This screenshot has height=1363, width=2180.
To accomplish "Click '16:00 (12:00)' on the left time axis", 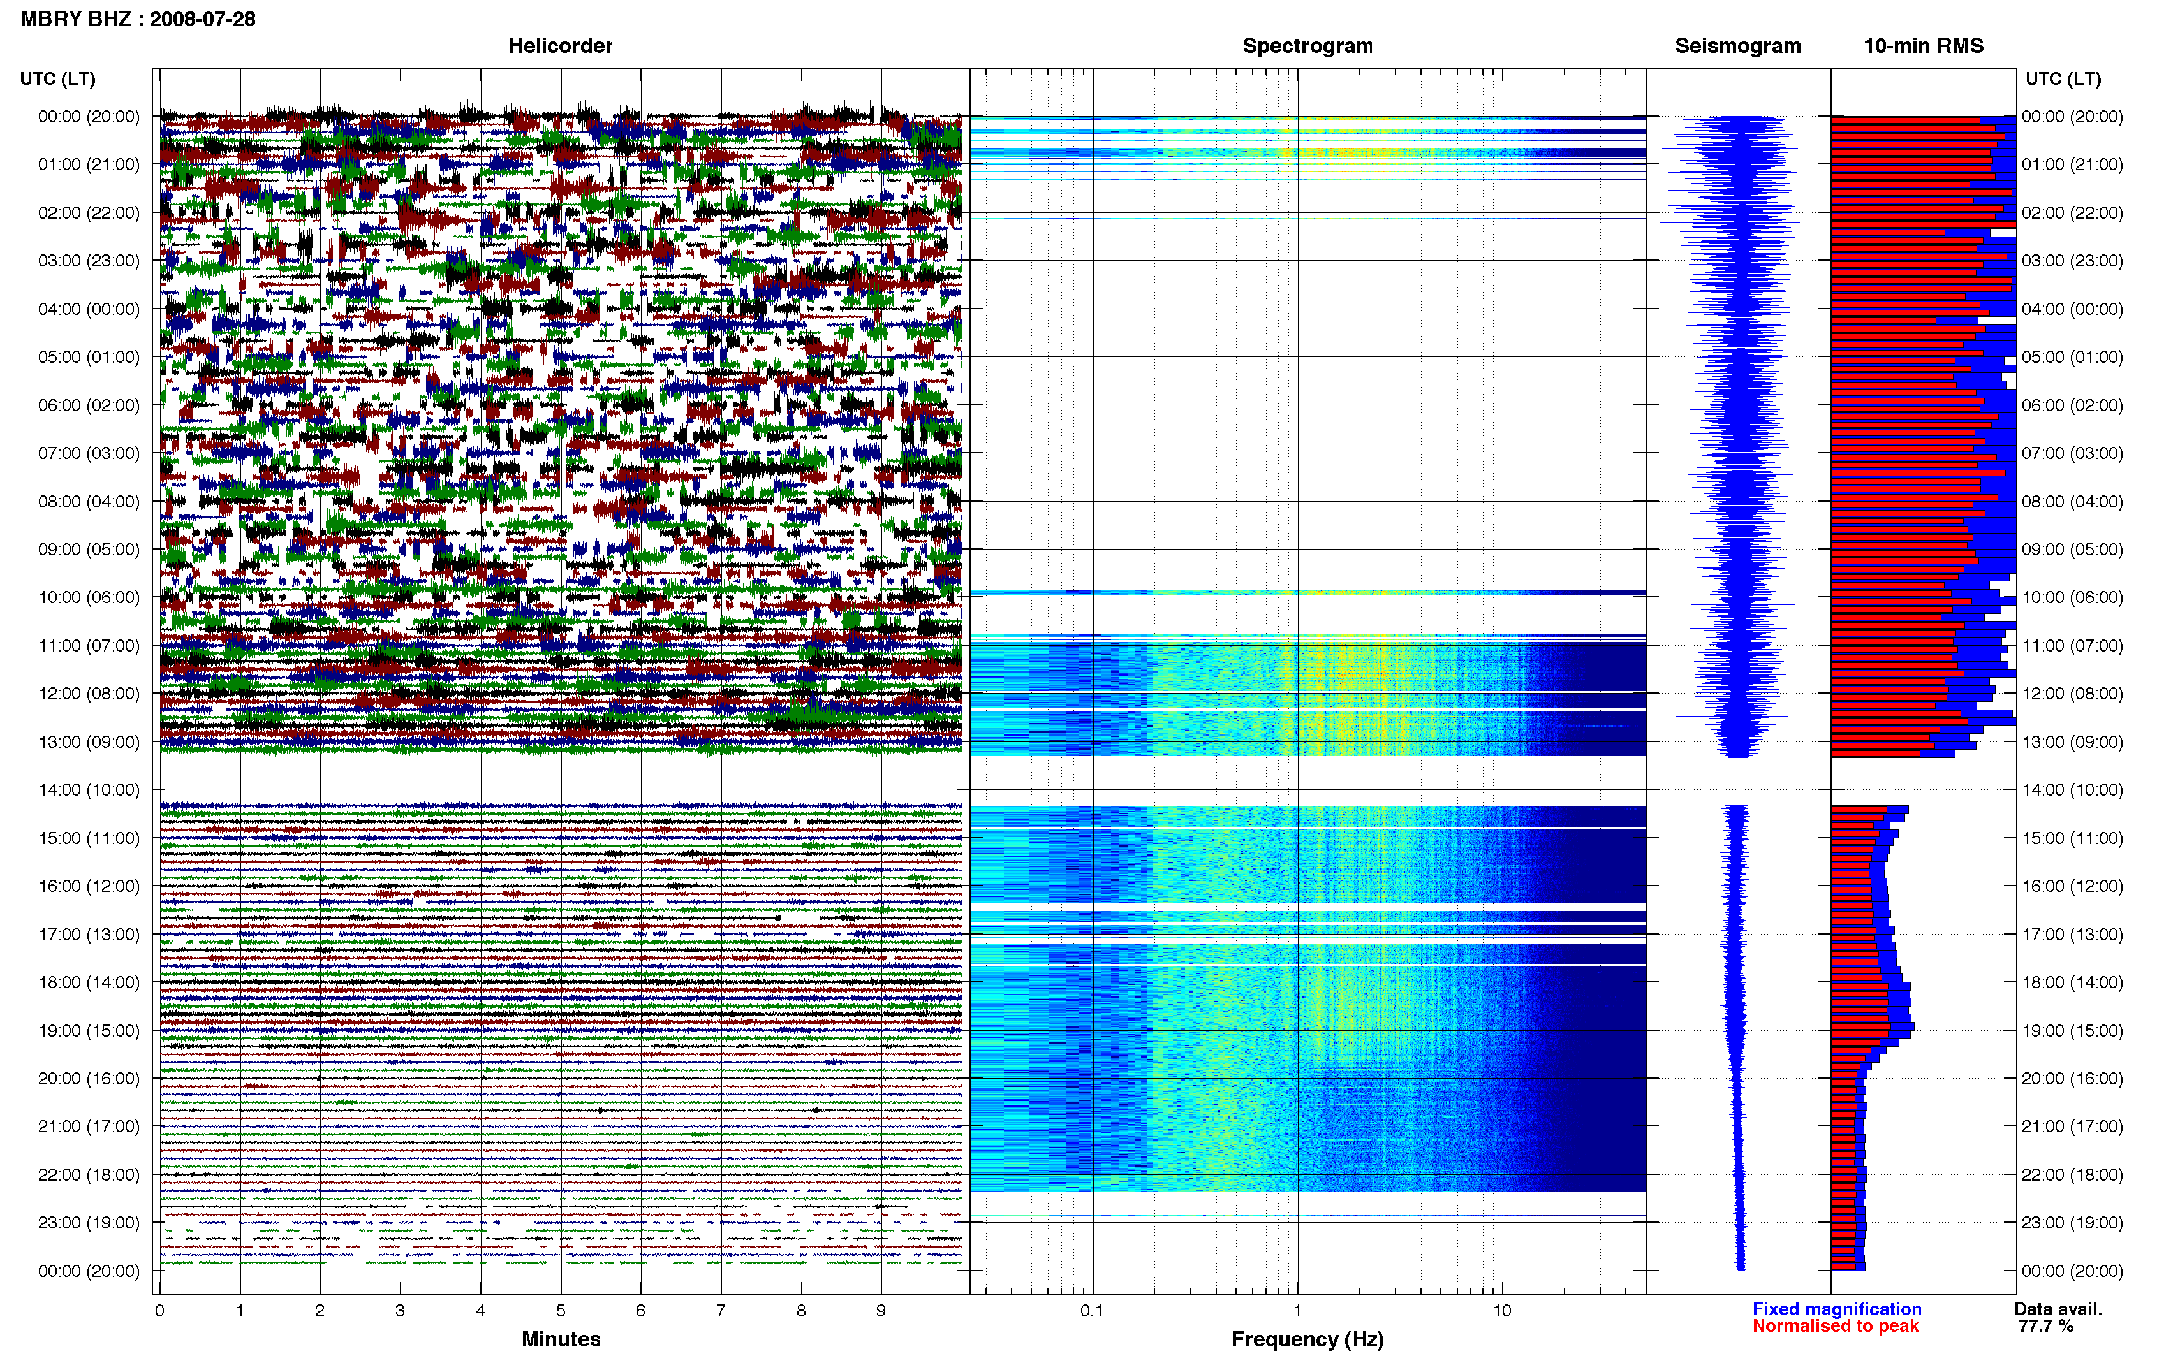I will point(89,886).
